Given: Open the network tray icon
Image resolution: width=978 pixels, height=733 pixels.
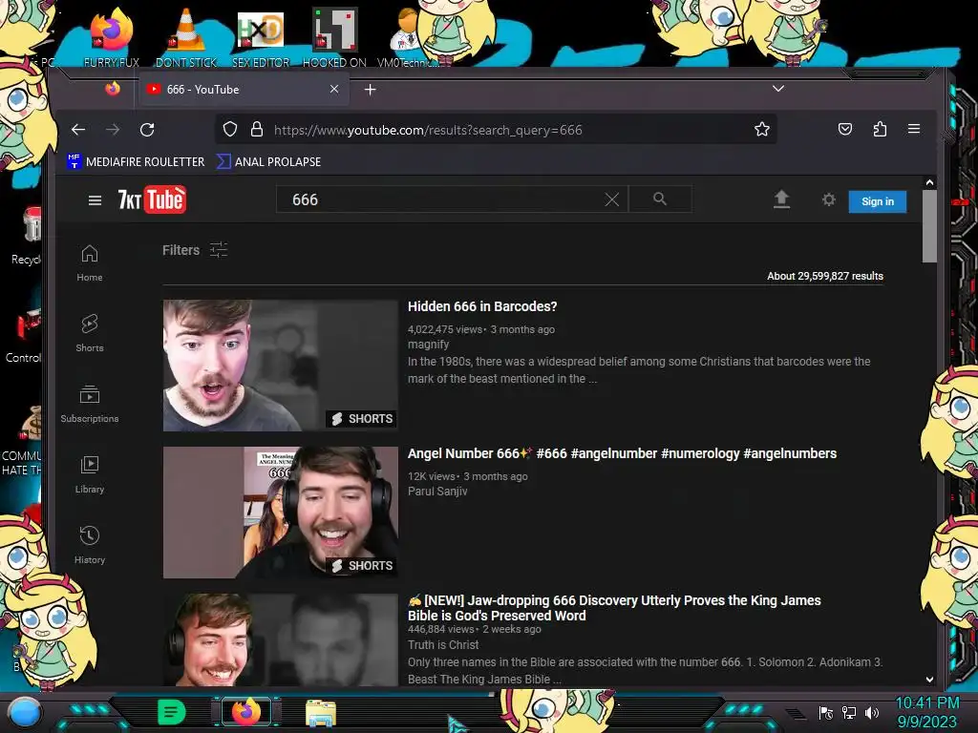Looking at the screenshot, I should pyautogui.click(x=848, y=712).
